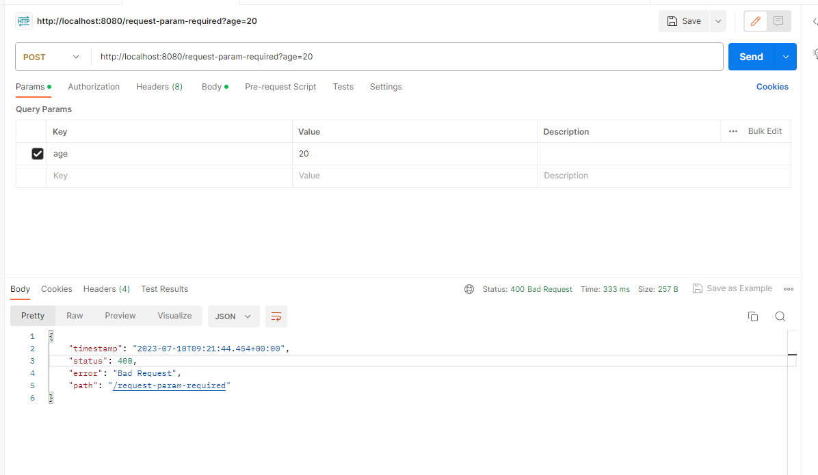Click the Send button
The image size is (818, 475).
tap(750, 56)
